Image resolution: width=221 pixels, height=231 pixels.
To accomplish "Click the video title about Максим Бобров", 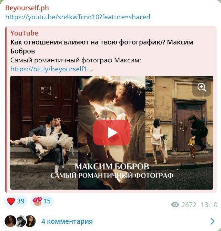I will pos(102,47).
